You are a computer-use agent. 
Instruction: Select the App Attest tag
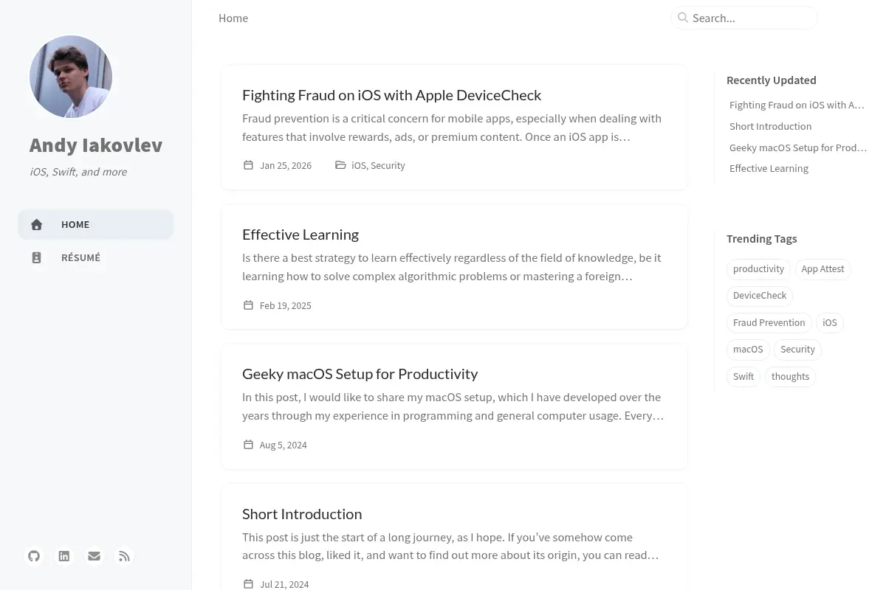[x=823, y=268]
